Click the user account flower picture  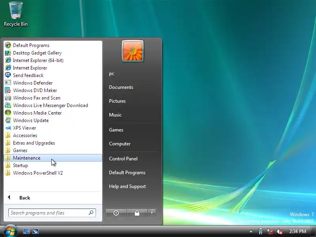point(133,51)
